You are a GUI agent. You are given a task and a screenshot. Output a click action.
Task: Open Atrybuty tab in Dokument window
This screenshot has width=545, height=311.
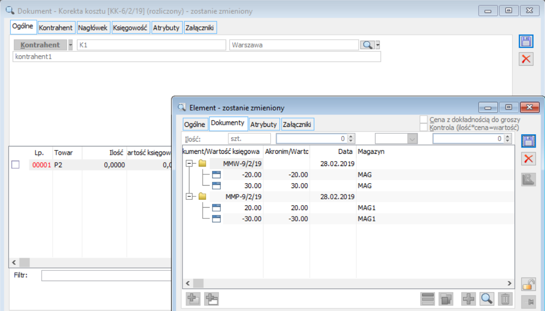pos(166,28)
